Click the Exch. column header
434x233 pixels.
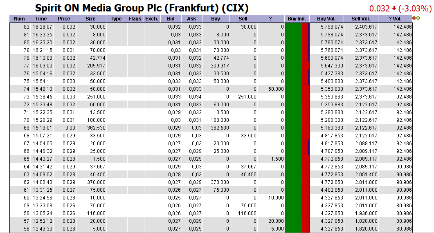(152, 19)
